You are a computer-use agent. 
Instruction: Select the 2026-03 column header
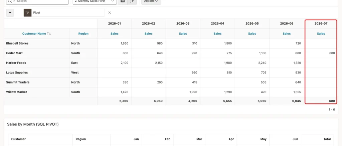coord(183,24)
